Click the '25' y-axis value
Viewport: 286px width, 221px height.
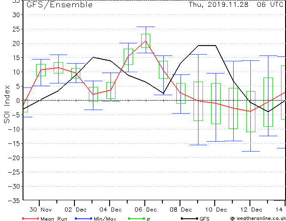coord(16,29)
